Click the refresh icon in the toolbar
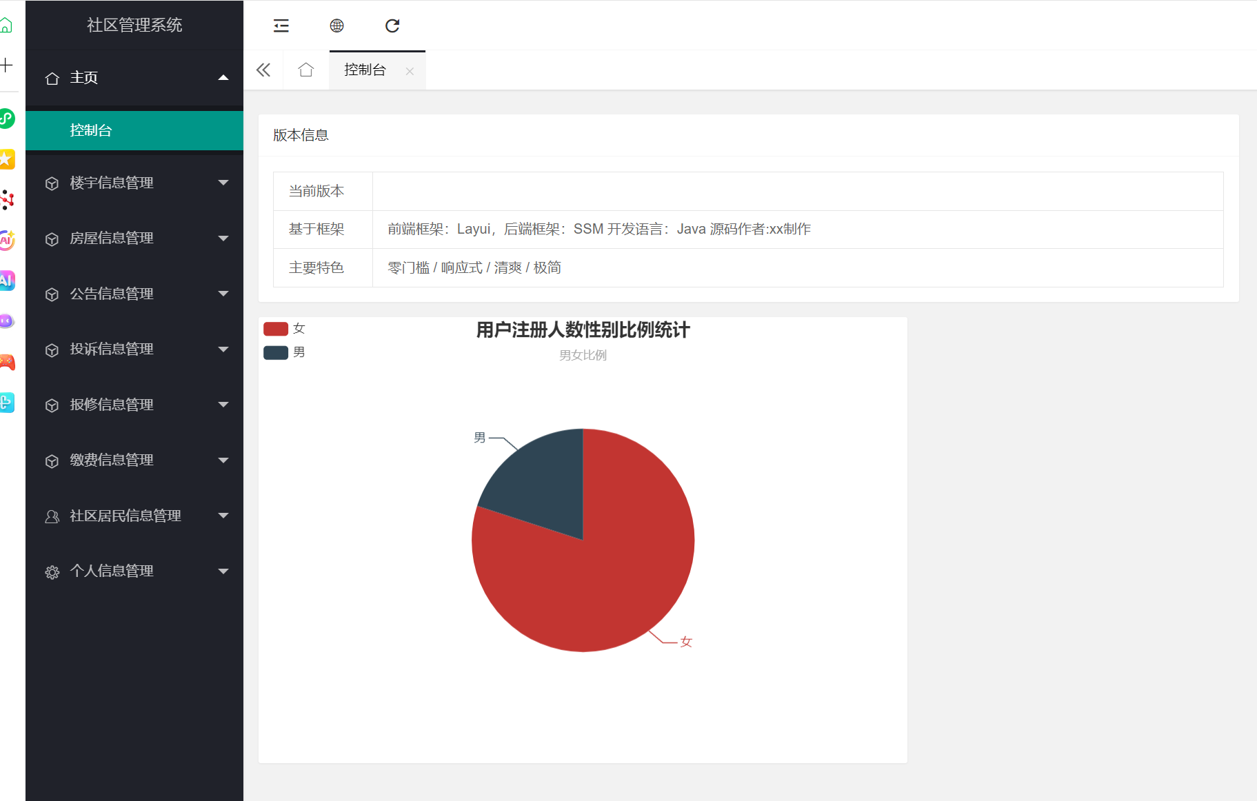The width and height of the screenshot is (1257, 801). pos(392,26)
